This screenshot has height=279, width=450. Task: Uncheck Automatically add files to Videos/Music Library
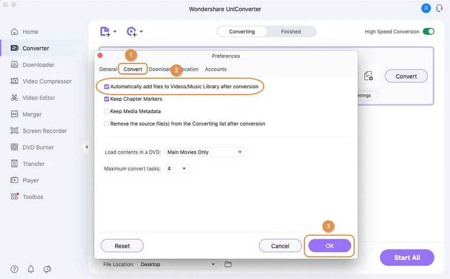(x=106, y=87)
